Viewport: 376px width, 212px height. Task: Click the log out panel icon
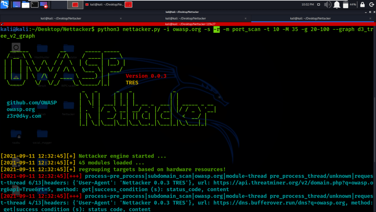(371, 5)
